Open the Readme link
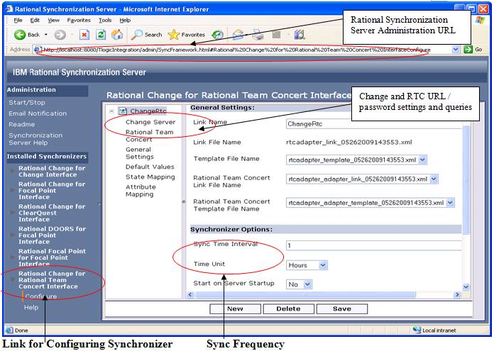Screen dimensions: 494x351 click(x=22, y=124)
